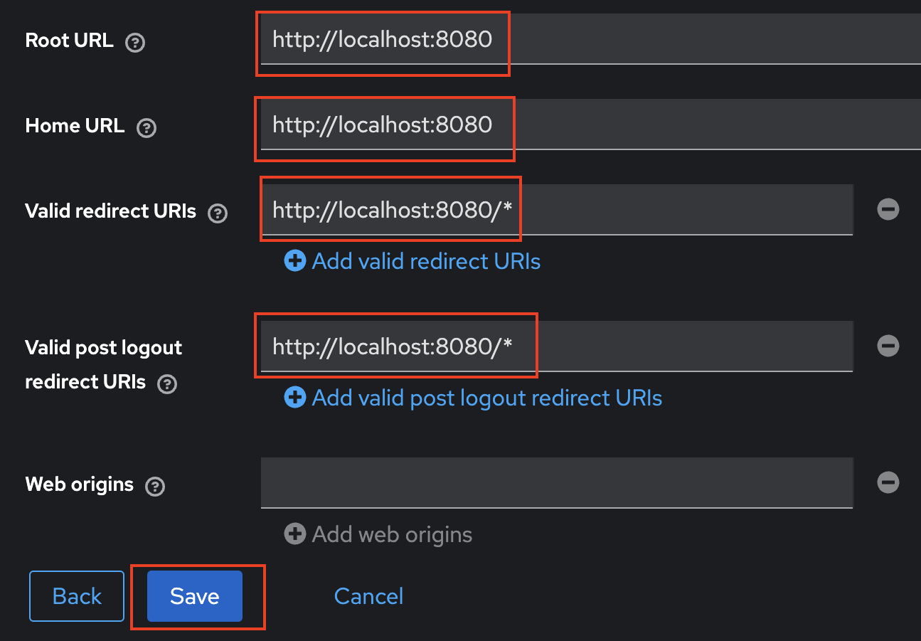Click the empty Web origins input field
The width and height of the screenshot is (921, 641).
[556, 483]
